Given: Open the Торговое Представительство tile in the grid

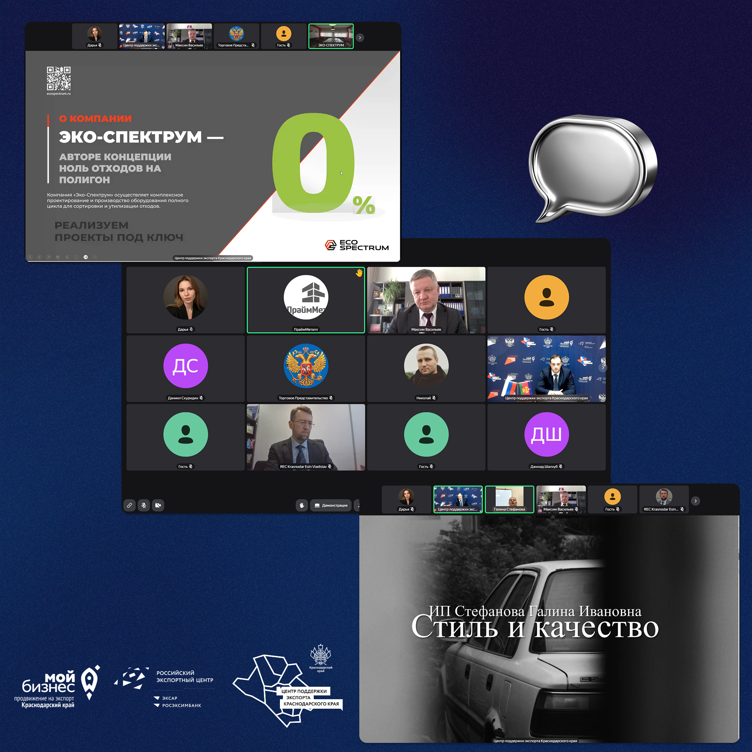Looking at the screenshot, I should pyautogui.click(x=306, y=369).
